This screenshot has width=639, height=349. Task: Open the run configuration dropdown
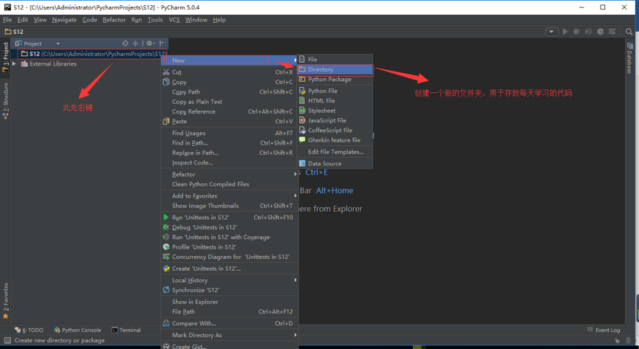[552, 31]
